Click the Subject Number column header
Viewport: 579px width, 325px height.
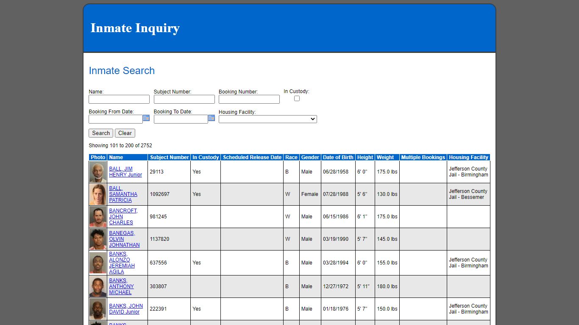point(170,157)
